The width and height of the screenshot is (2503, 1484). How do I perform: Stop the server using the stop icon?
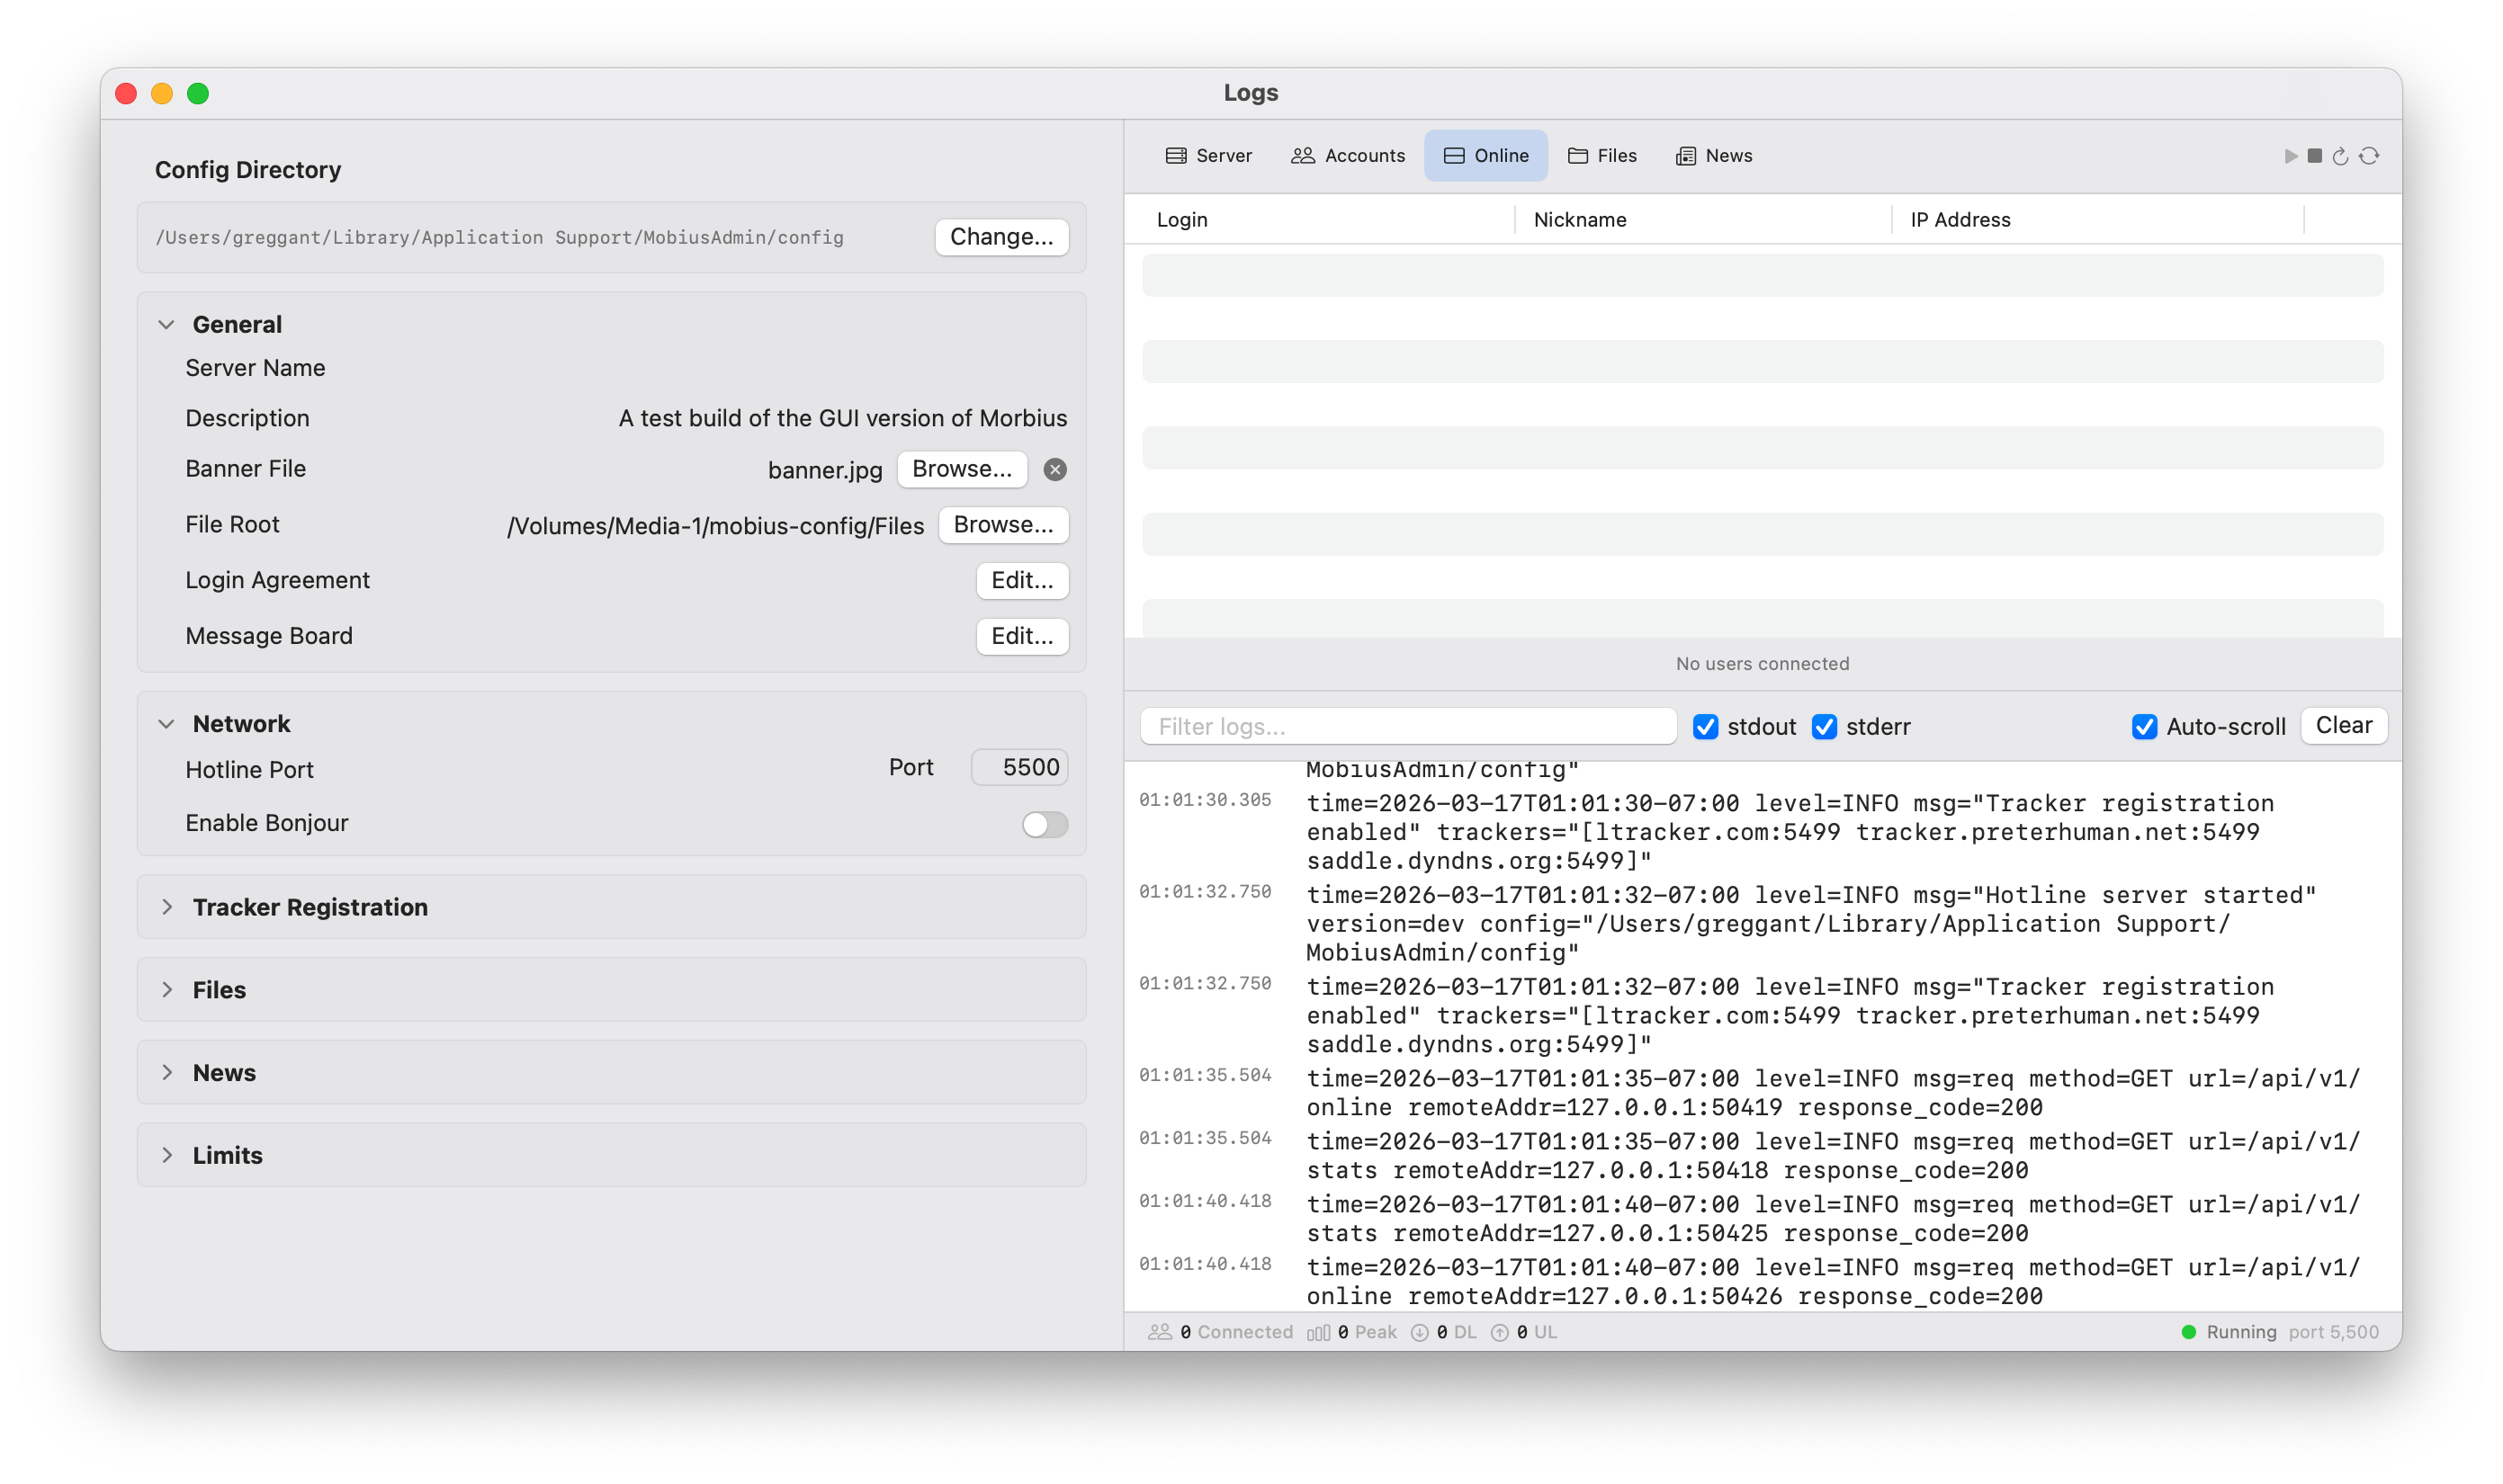click(2314, 156)
